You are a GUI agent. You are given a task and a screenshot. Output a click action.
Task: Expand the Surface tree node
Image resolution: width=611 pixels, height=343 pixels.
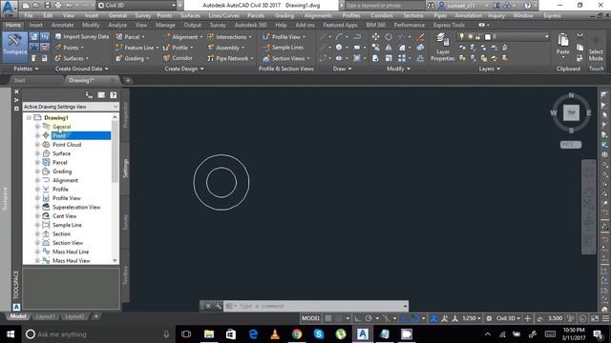tap(37, 153)
